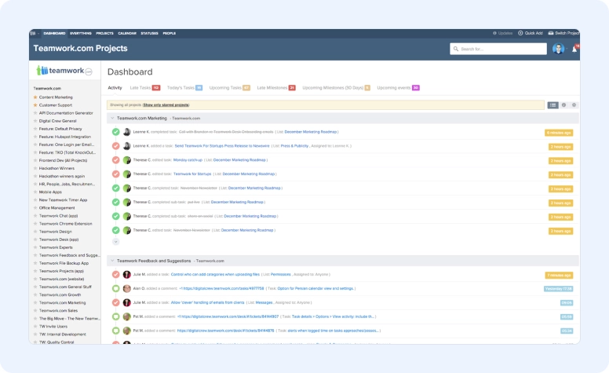The height and width of the screenshot is (373, 609).
Task: Open Control who can add categories task
Action: [x=215, y=274]
